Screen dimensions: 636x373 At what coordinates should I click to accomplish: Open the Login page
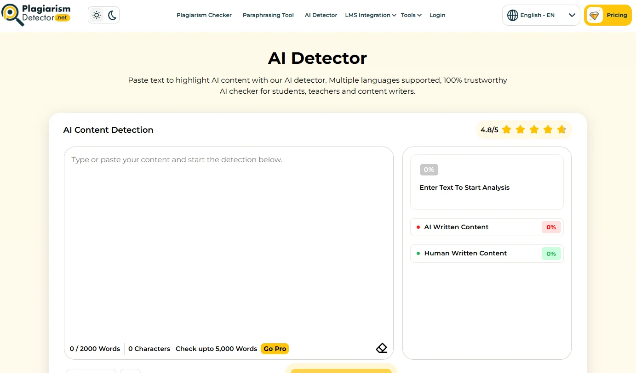tap(437, 15)
